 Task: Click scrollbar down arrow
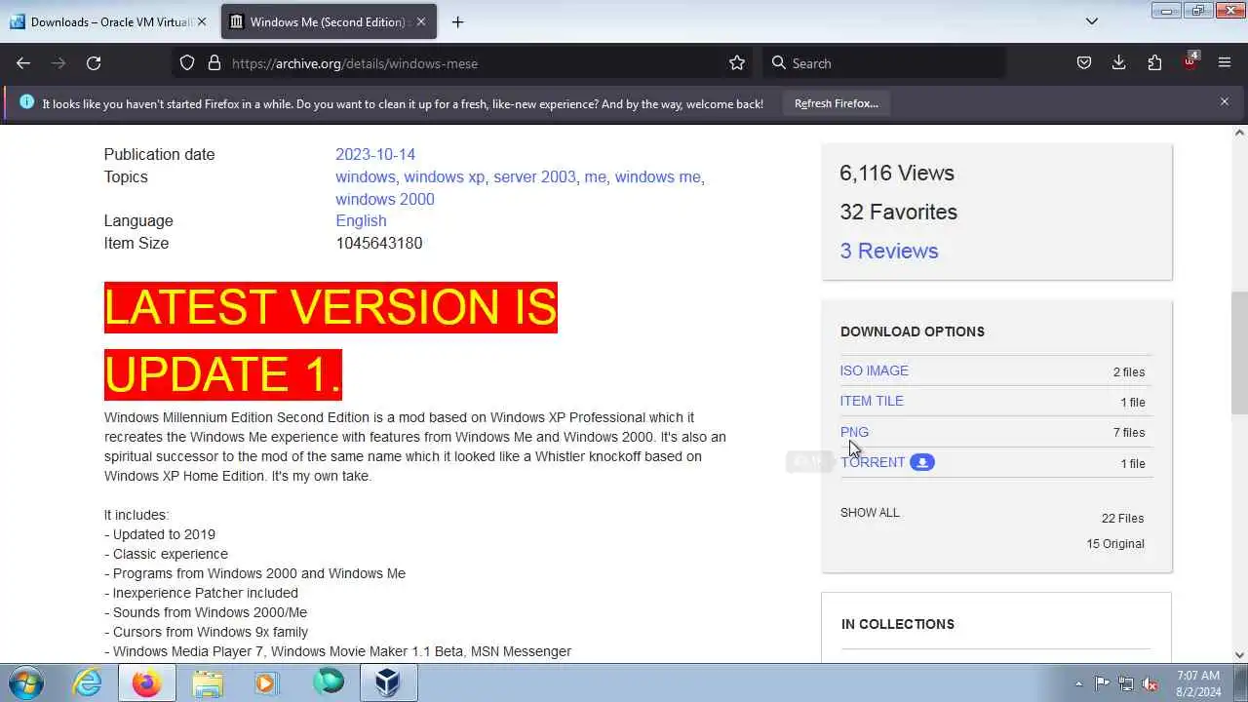[x=1240, y=655]
